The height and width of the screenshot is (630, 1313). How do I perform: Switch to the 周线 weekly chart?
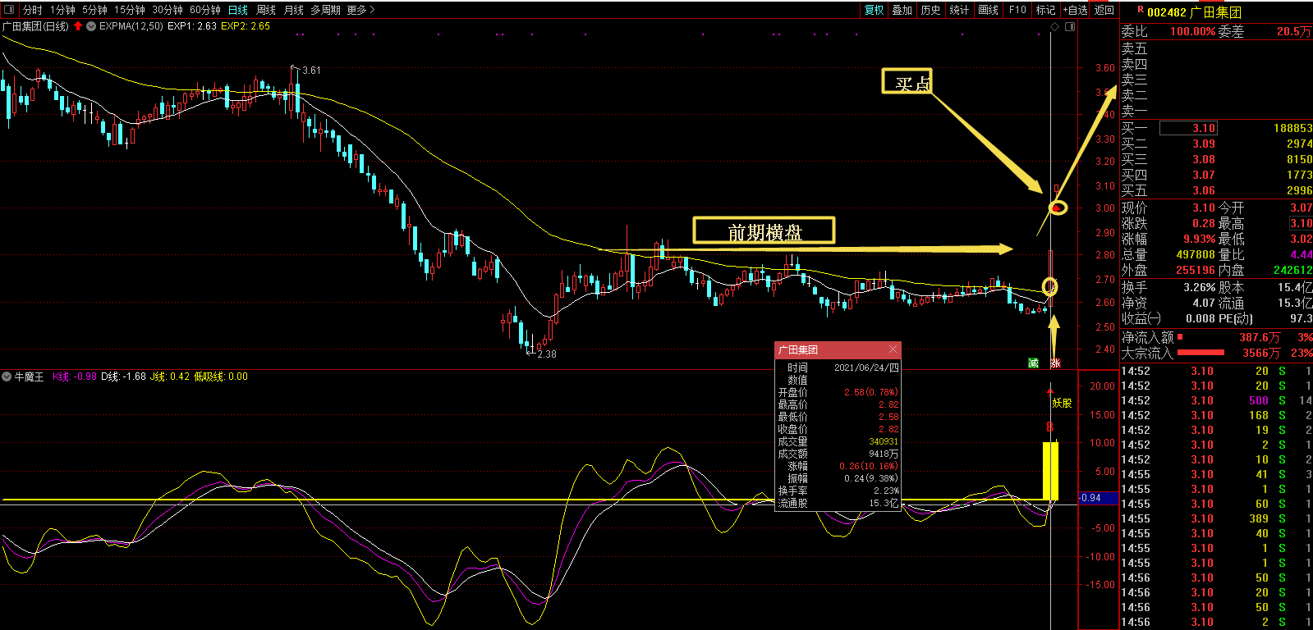click(266, 10)
